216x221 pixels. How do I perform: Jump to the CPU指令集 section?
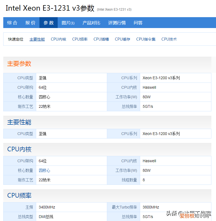point(146,39)
